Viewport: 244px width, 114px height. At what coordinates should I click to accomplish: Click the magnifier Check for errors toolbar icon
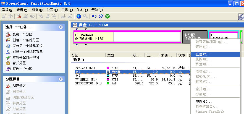(85, 16)
